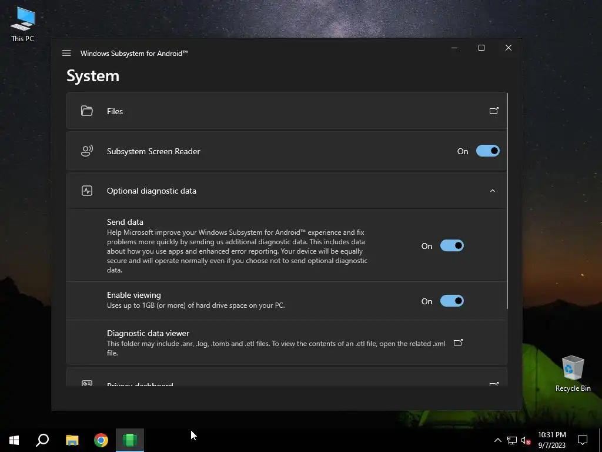This screenshot has height=452, width=602.
Task: Collapse Optional diagnostic data section
Action: coord(493,191)
